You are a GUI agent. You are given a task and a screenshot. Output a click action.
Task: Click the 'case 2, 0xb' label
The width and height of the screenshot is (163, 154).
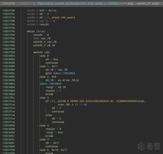pyautogui.click(x=48, y=77)
